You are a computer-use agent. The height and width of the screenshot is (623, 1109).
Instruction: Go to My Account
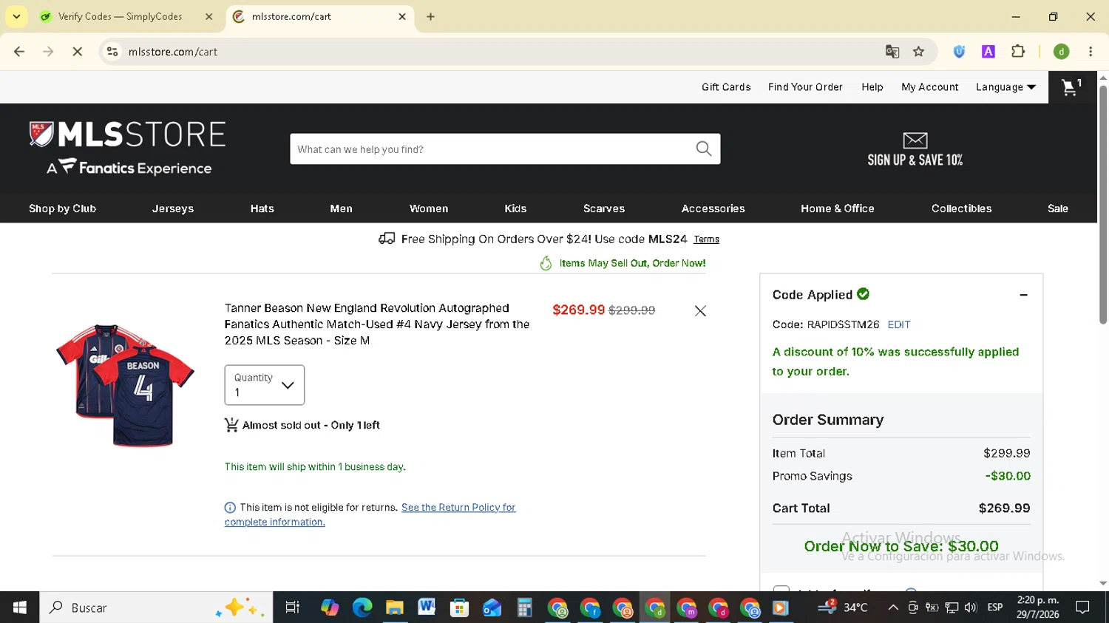[x=930, y=87]
